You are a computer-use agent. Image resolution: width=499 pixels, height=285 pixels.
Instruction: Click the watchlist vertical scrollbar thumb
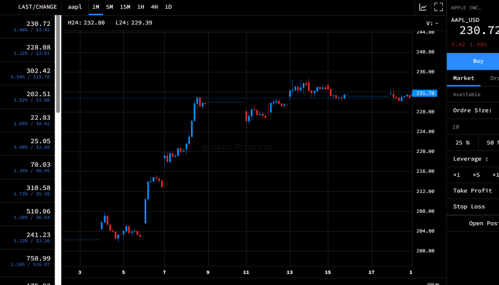point(58,64)
